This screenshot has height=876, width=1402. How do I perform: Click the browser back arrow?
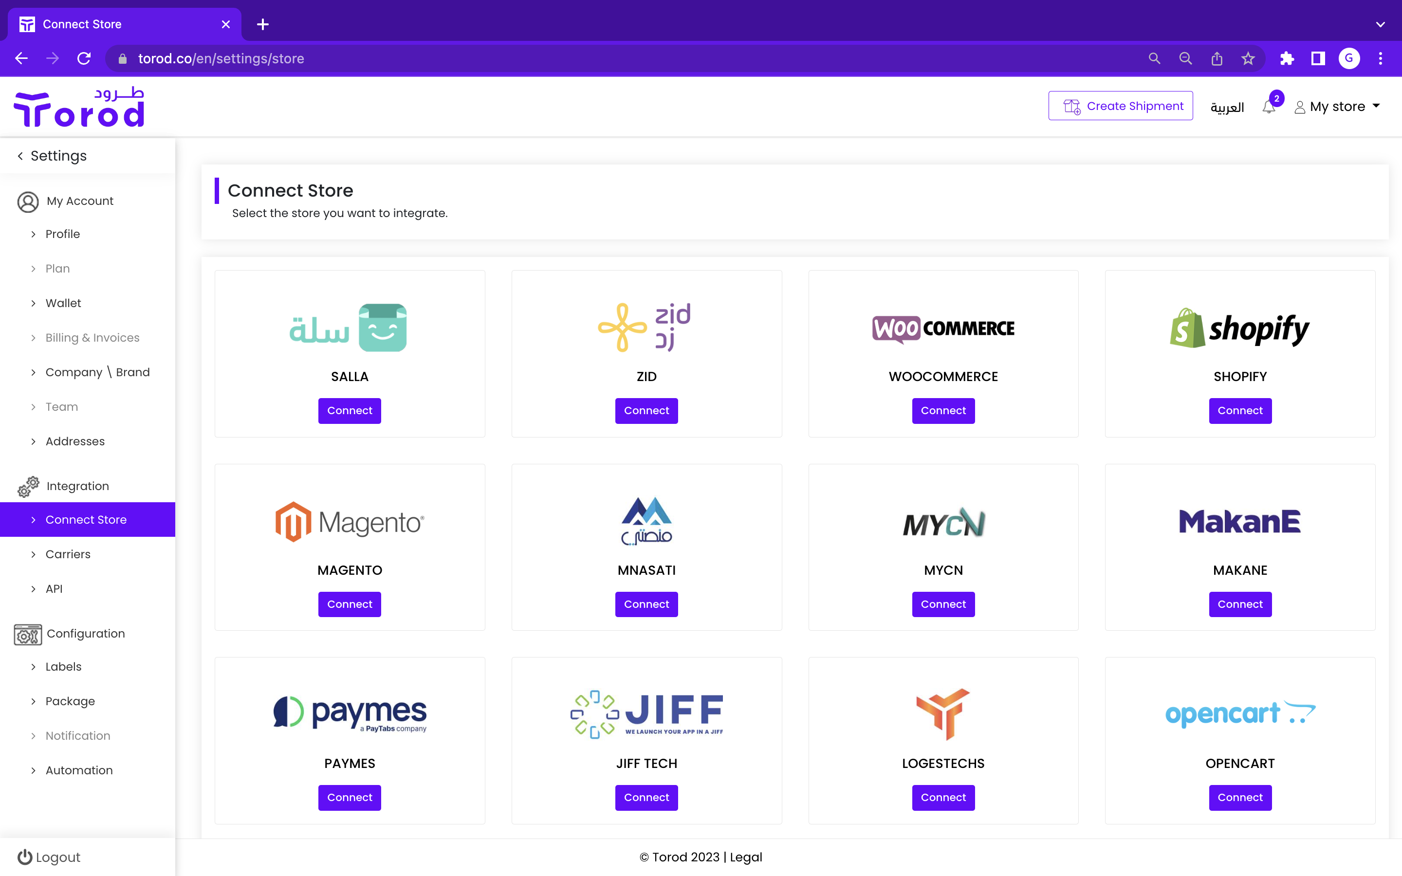pyautogui.click(x=21, y=58)
